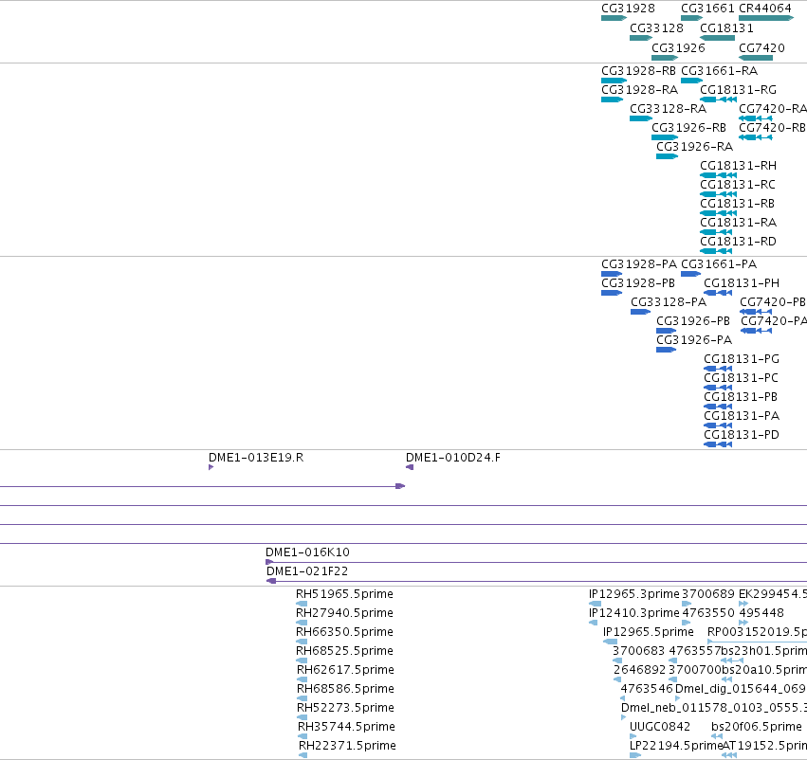Click the RH62617.5prime EST label
Screen dimensions: 807x760
point(345,670)
